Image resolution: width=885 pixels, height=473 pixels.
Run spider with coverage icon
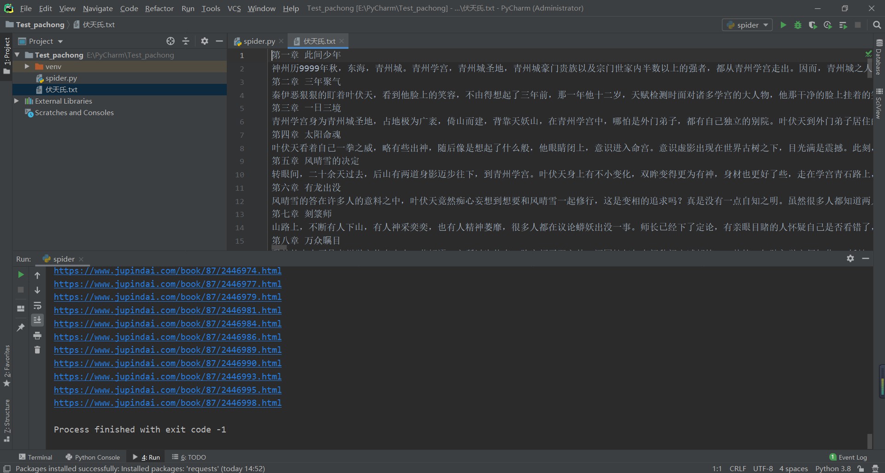(x=813, y=25)
